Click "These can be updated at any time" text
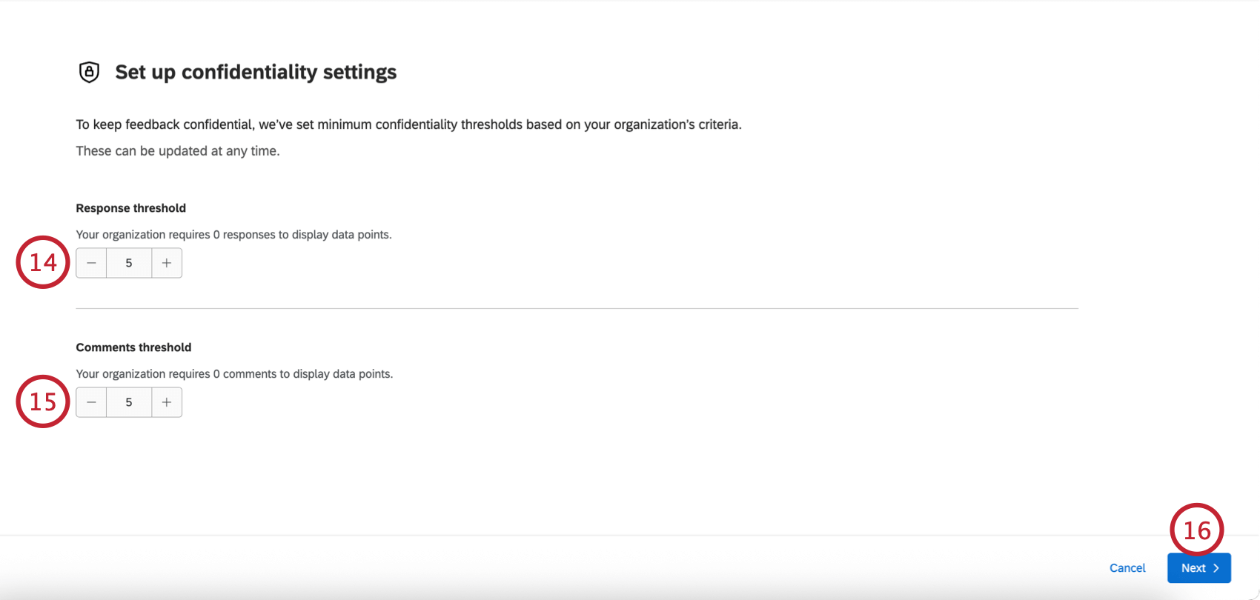Screen dimensions: 1260x600 [x=178, y=151]
